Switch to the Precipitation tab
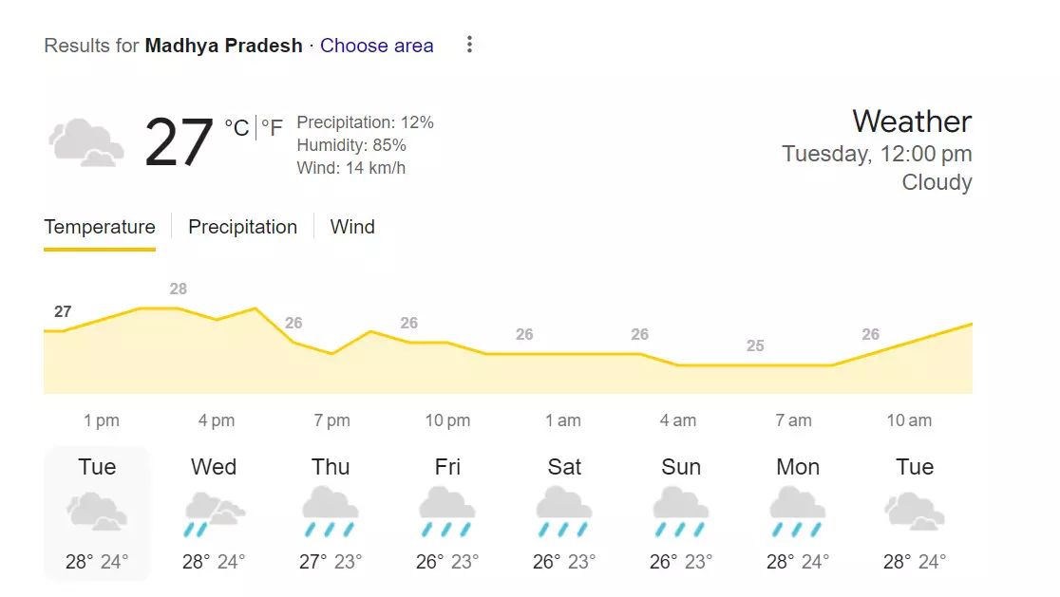 [242, 227]
